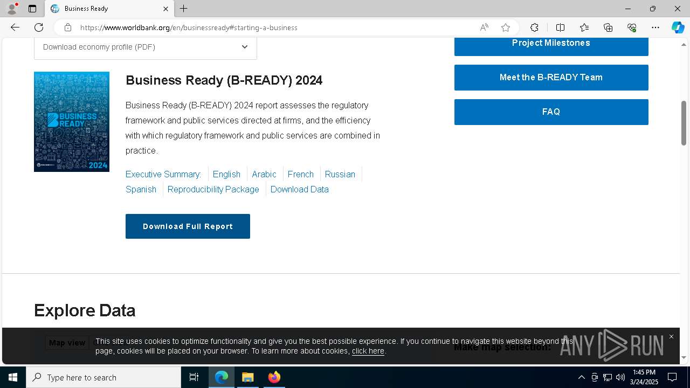Open the English executive summary
This screenshot has width=690, height=388.
(x=226, y=174)
